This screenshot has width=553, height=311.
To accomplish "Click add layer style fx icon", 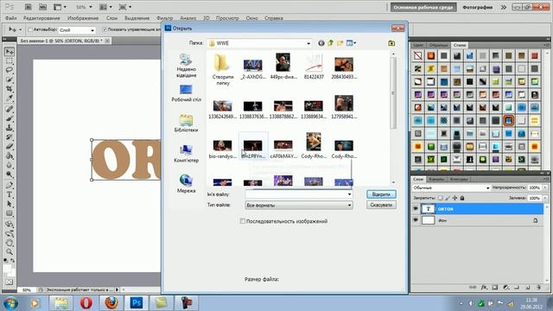I will pos(484,288).
